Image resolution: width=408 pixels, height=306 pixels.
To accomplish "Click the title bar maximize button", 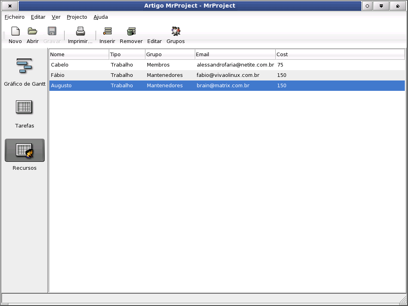I will coord(398,6).
